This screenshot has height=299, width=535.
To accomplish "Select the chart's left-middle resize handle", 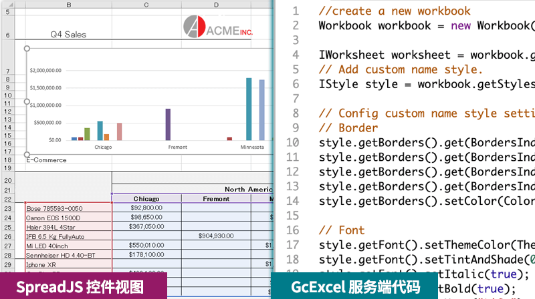I will pos(27,101).
